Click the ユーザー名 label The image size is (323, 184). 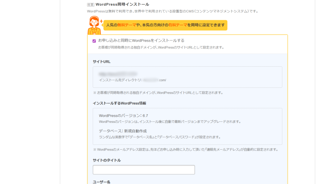(x=102, y=182)
